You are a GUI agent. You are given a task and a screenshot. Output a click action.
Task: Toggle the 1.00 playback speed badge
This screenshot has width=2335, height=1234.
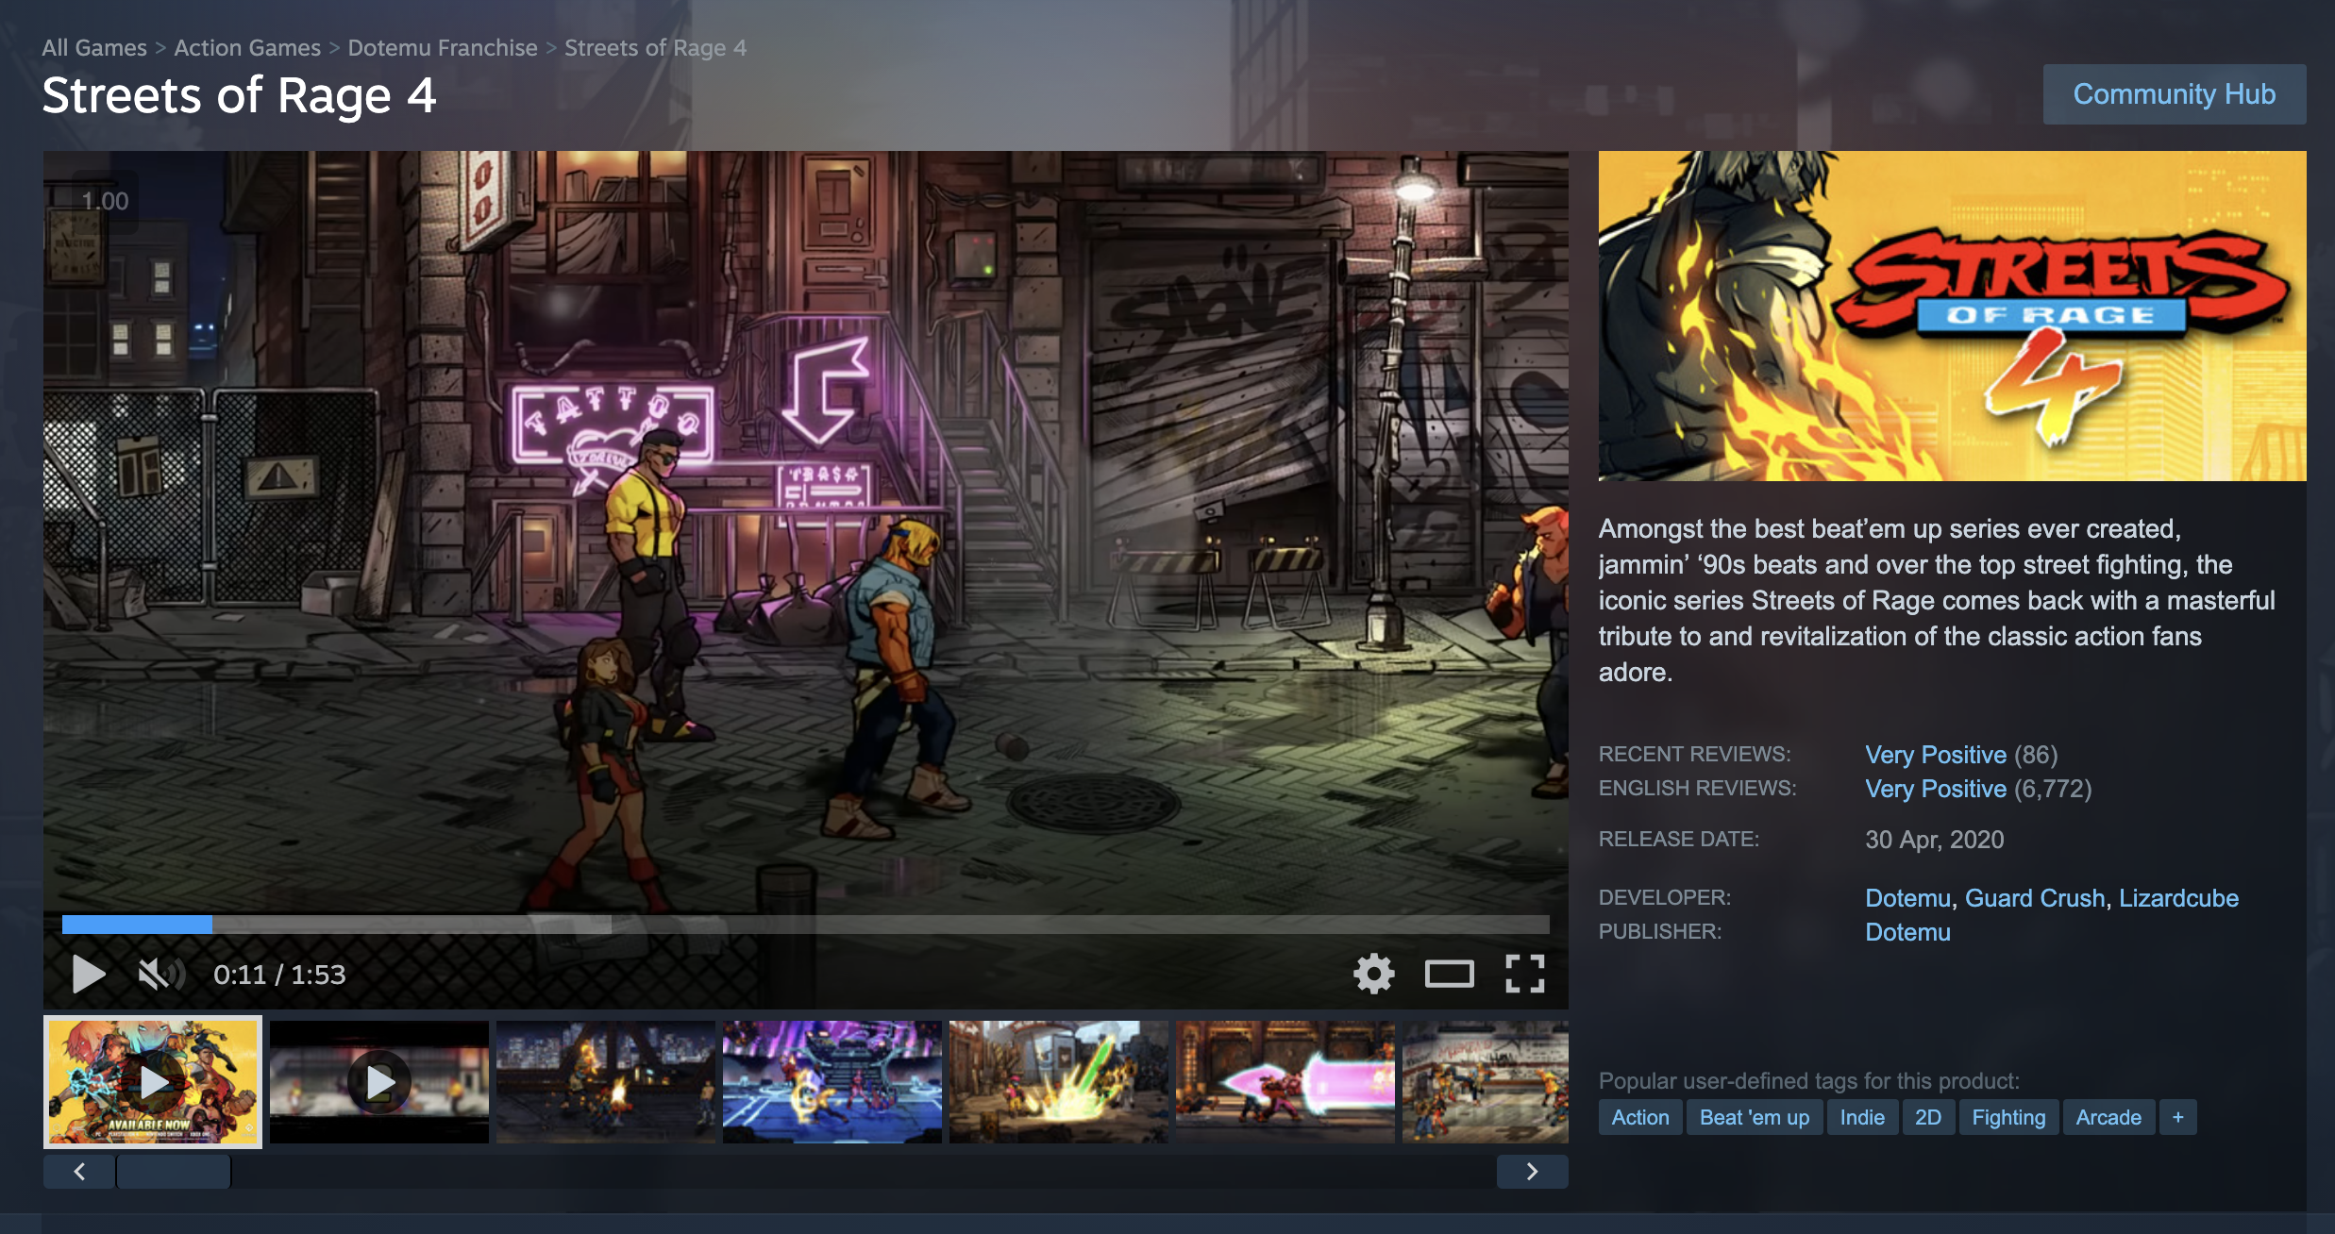tap(105, 201)
